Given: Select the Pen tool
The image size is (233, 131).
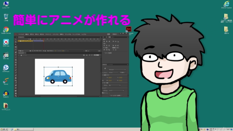Looking at the screenshot, I should point(16,52).
